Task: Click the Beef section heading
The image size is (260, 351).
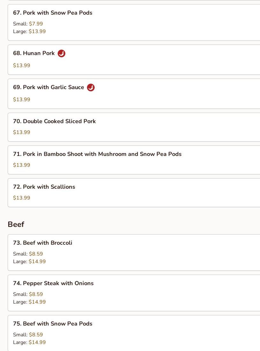Action: 16,225
